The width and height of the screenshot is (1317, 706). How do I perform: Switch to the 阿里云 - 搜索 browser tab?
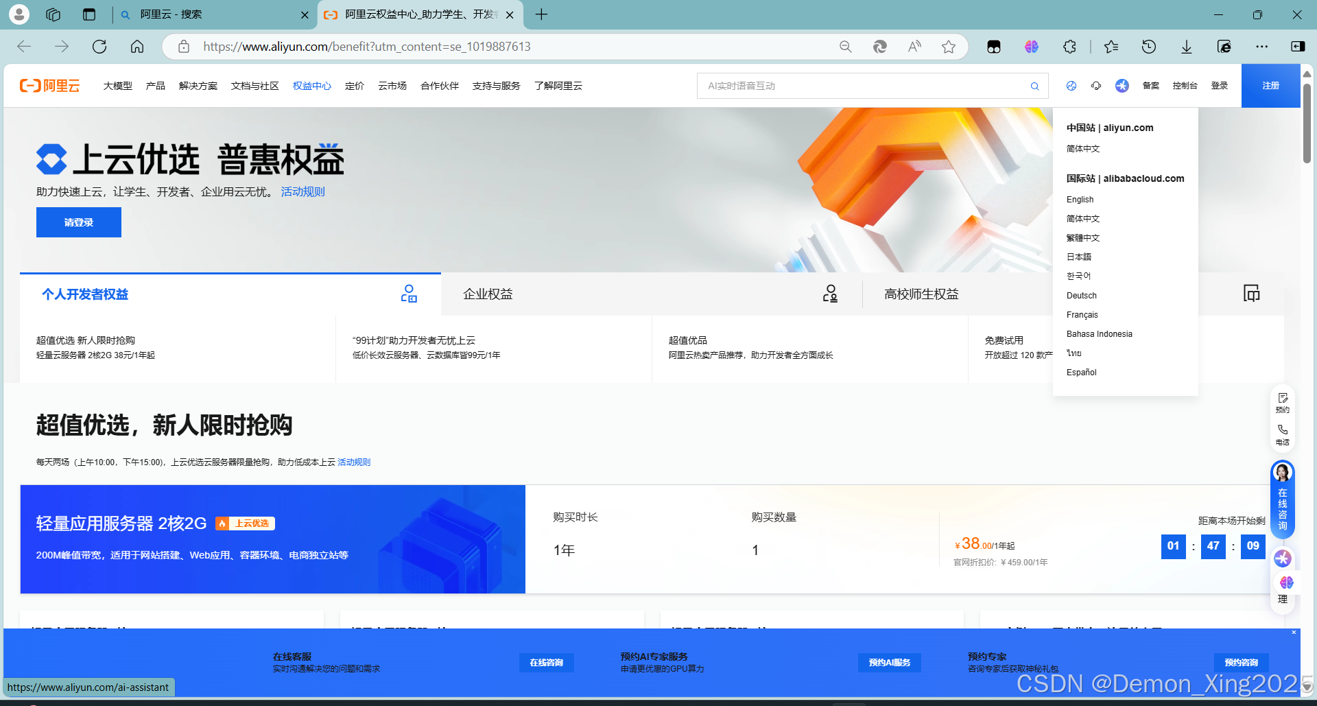click(213, 14)
